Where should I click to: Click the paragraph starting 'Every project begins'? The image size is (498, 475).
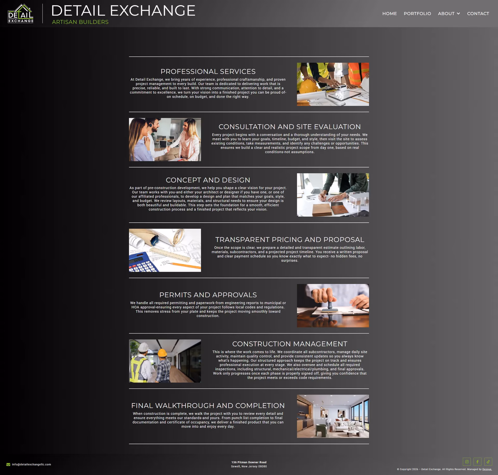[289, 143]
